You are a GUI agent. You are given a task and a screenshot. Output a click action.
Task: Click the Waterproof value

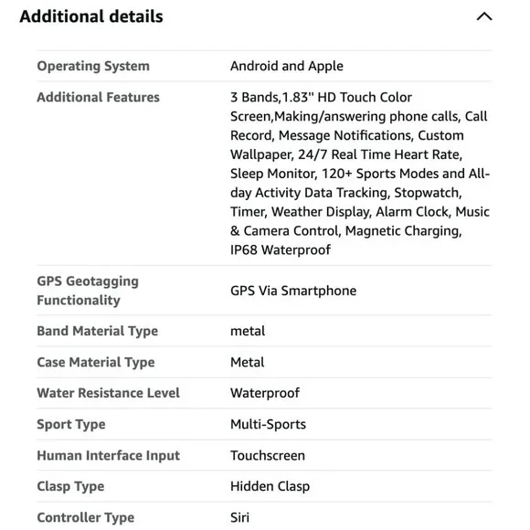pos(265,393)
